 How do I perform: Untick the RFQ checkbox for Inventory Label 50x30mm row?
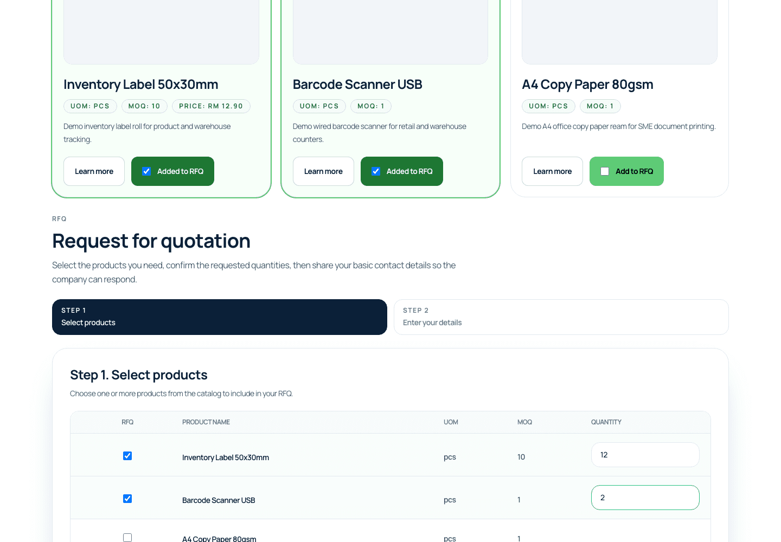pyautogui.click(x=127, y=456)
